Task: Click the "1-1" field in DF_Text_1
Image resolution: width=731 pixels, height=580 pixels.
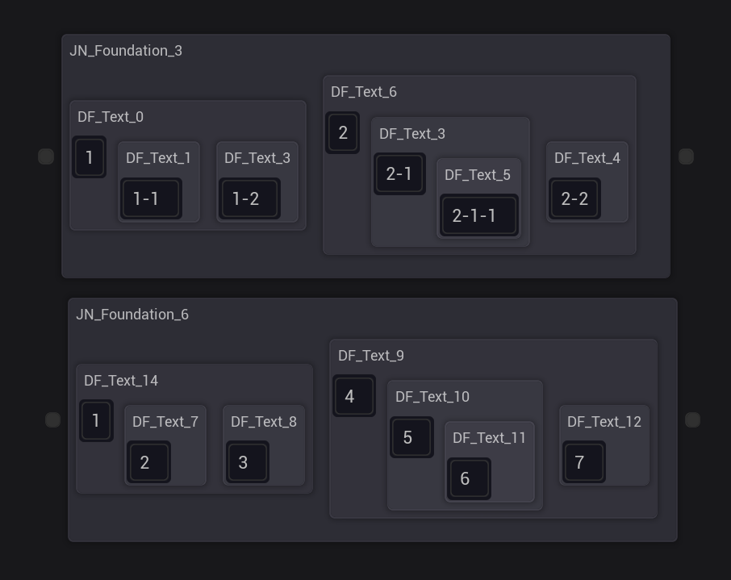Action: point(151,198)
